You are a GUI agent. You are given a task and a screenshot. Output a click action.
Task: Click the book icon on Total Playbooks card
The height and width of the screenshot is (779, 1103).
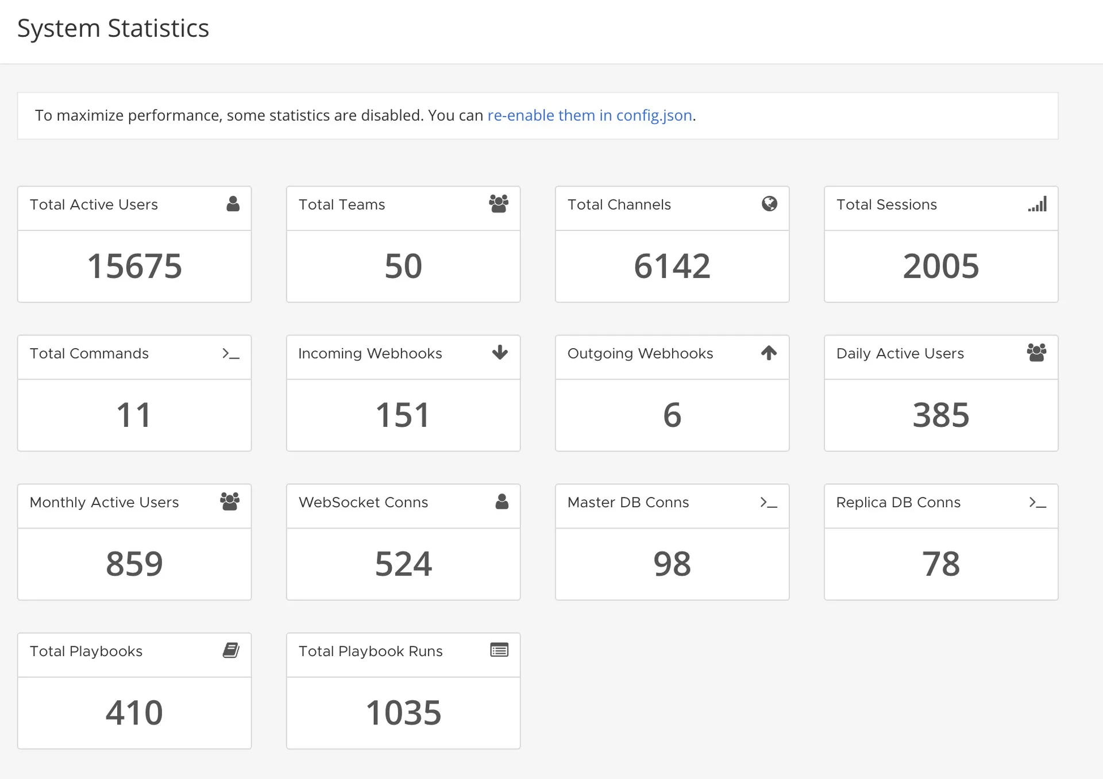(231, 650)
